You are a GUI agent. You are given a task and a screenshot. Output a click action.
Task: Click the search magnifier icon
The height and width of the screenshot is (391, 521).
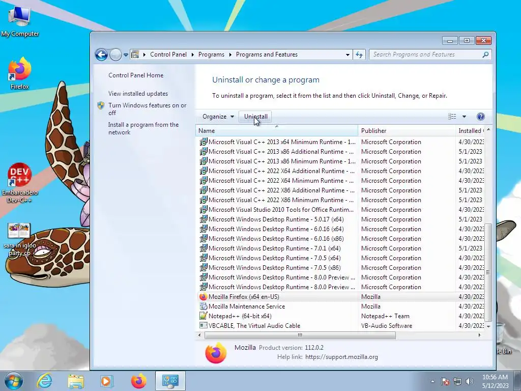(x=485, y=54)
